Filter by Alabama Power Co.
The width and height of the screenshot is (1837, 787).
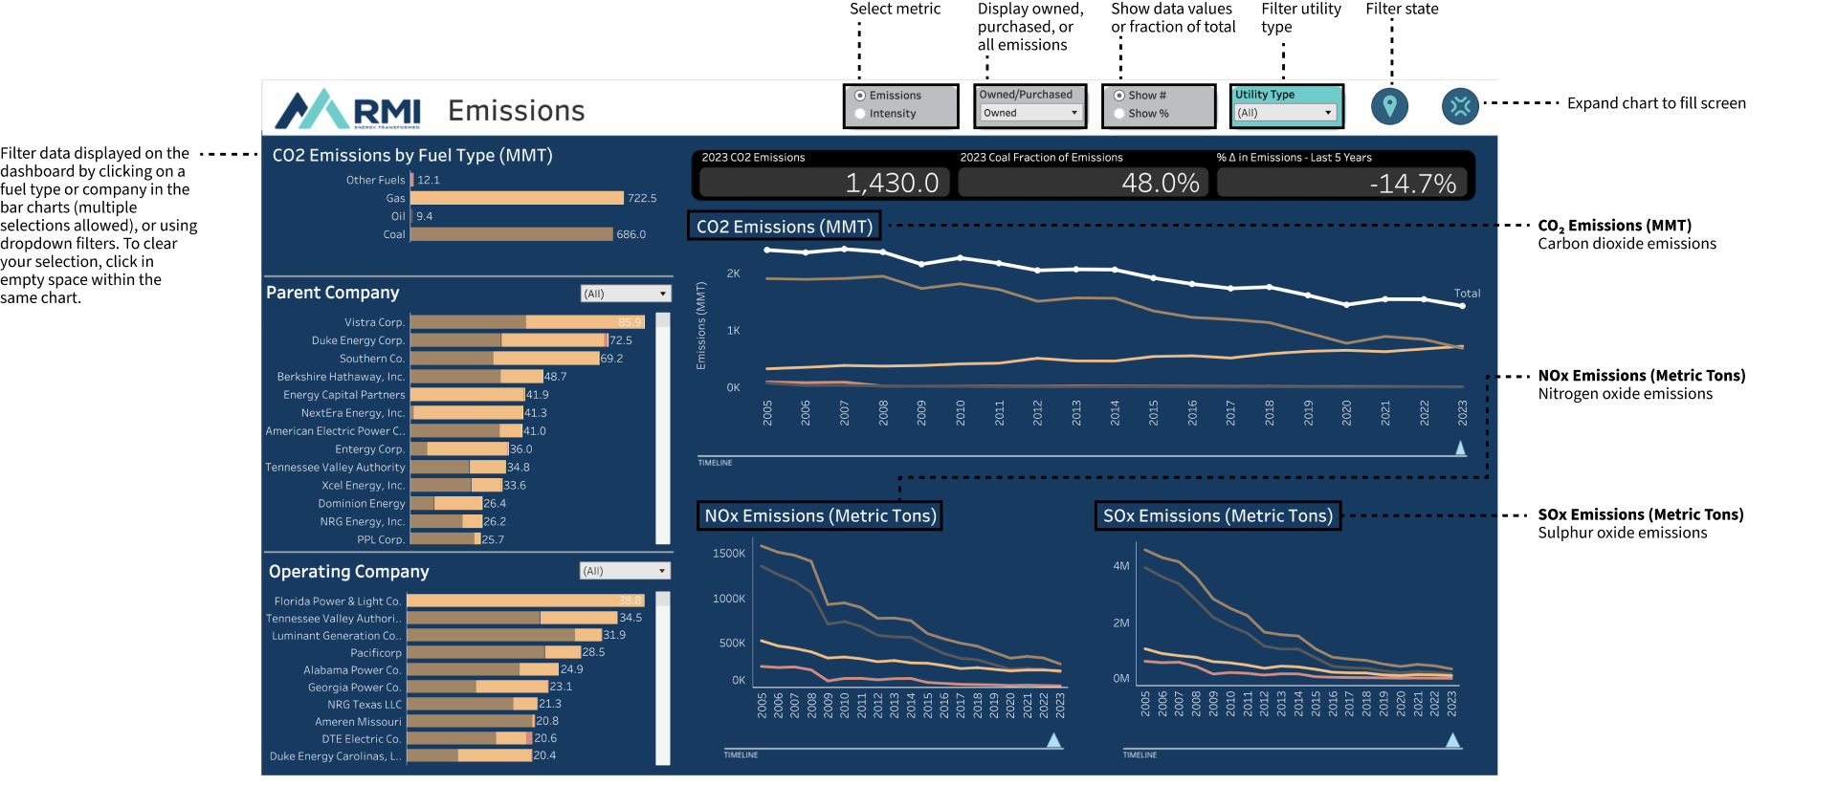coord(482,670)
